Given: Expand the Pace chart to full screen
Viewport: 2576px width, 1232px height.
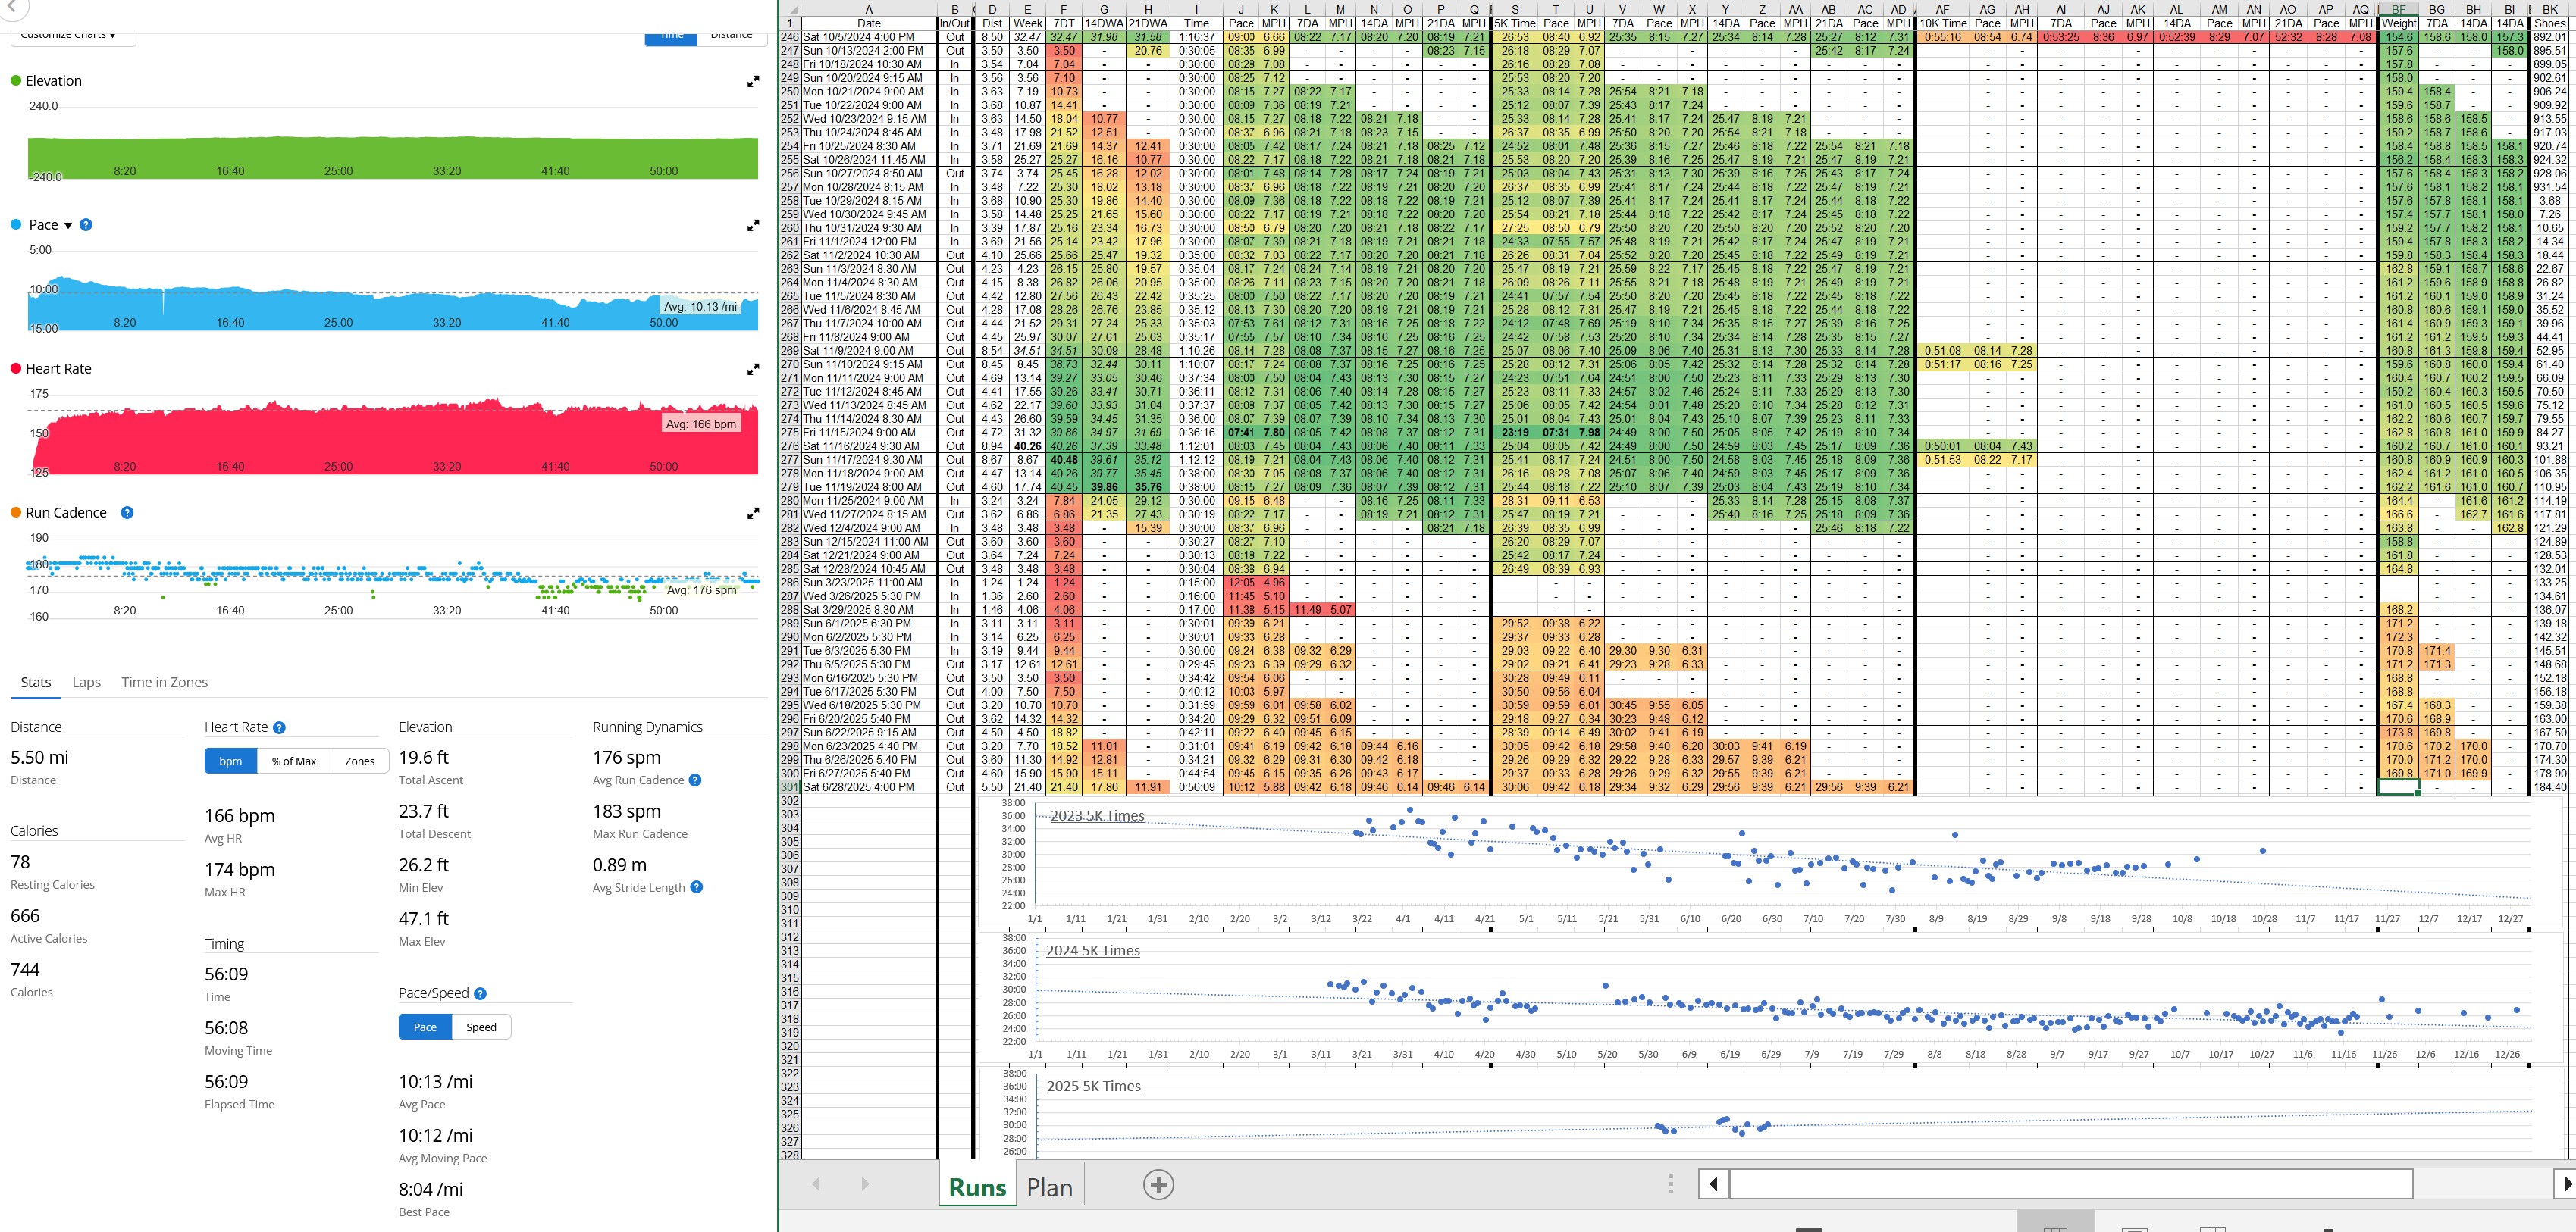Looking at the screenshot, I should (x=753, y=226).
